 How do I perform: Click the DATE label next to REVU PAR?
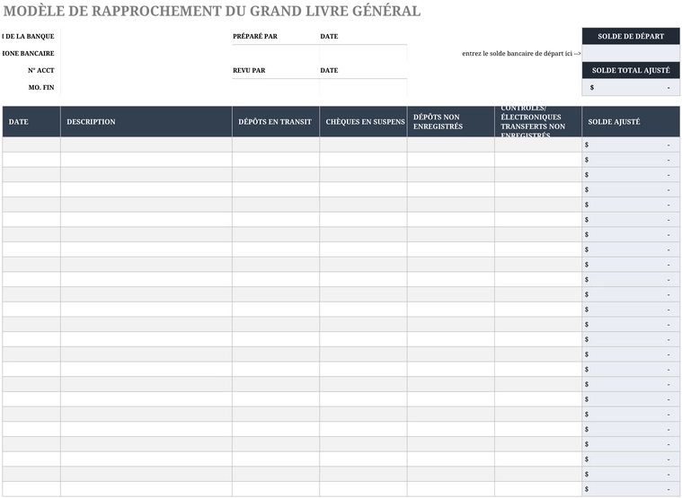coord(329,70)
